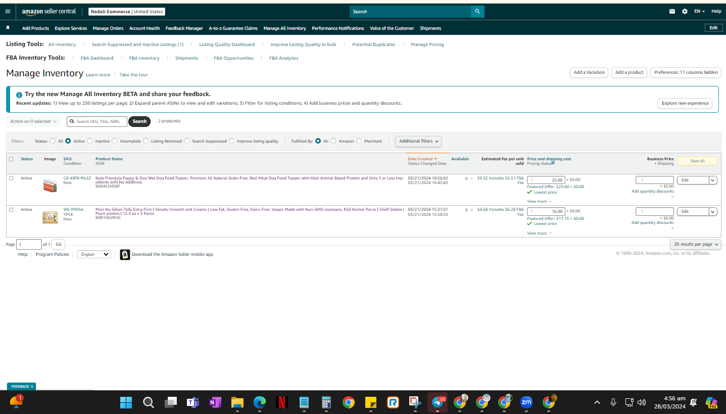Viewport: 726px width, 414px height.
Task: Click the Nulo dog food product thumbnail
Action: [50, 185]
